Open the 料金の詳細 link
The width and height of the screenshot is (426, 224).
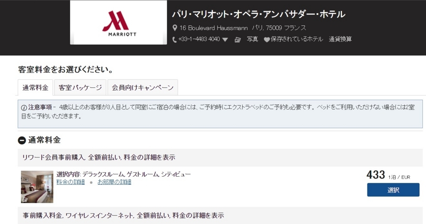pos(71,182)
